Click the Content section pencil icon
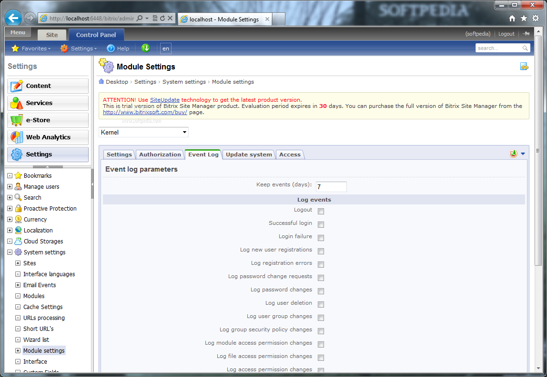The image size is (547, 377). click(16, 86)
